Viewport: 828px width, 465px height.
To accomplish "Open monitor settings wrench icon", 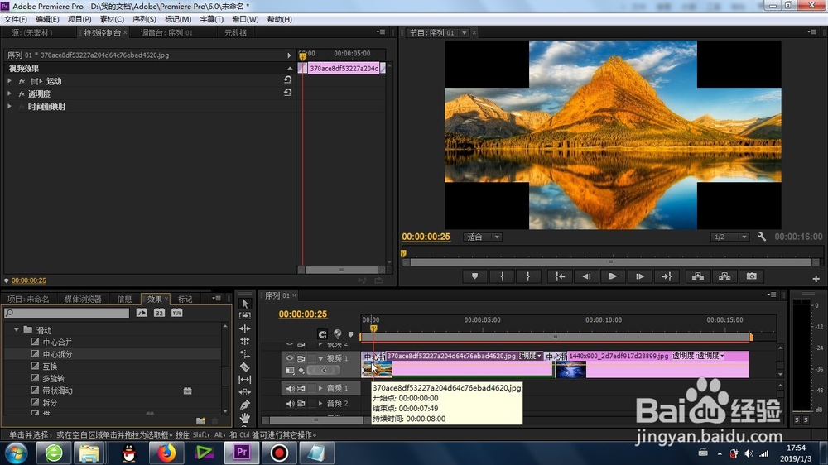I will pyautogui.click(x=762, y=237).
